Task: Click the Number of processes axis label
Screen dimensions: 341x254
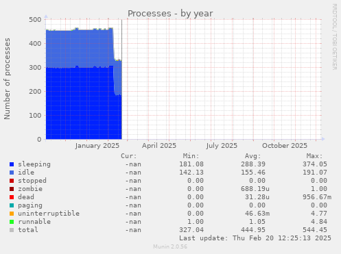Action: tap(7, 79)
